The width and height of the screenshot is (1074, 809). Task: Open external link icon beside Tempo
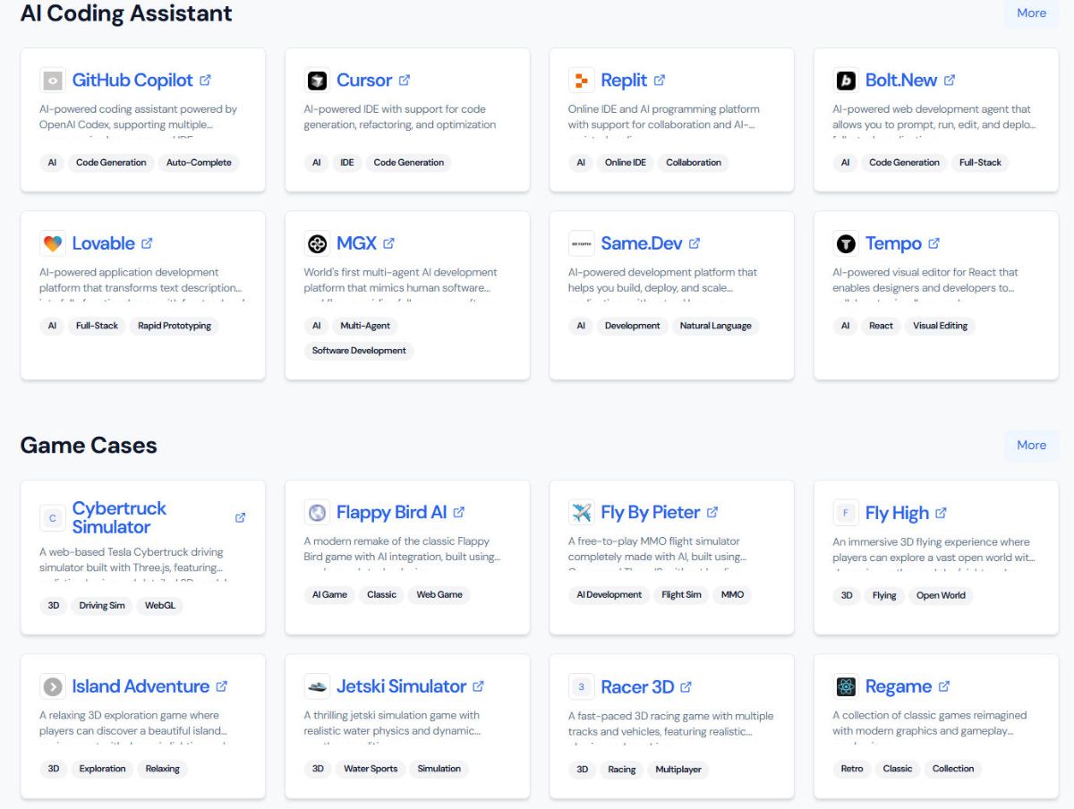tap(934, 243)
